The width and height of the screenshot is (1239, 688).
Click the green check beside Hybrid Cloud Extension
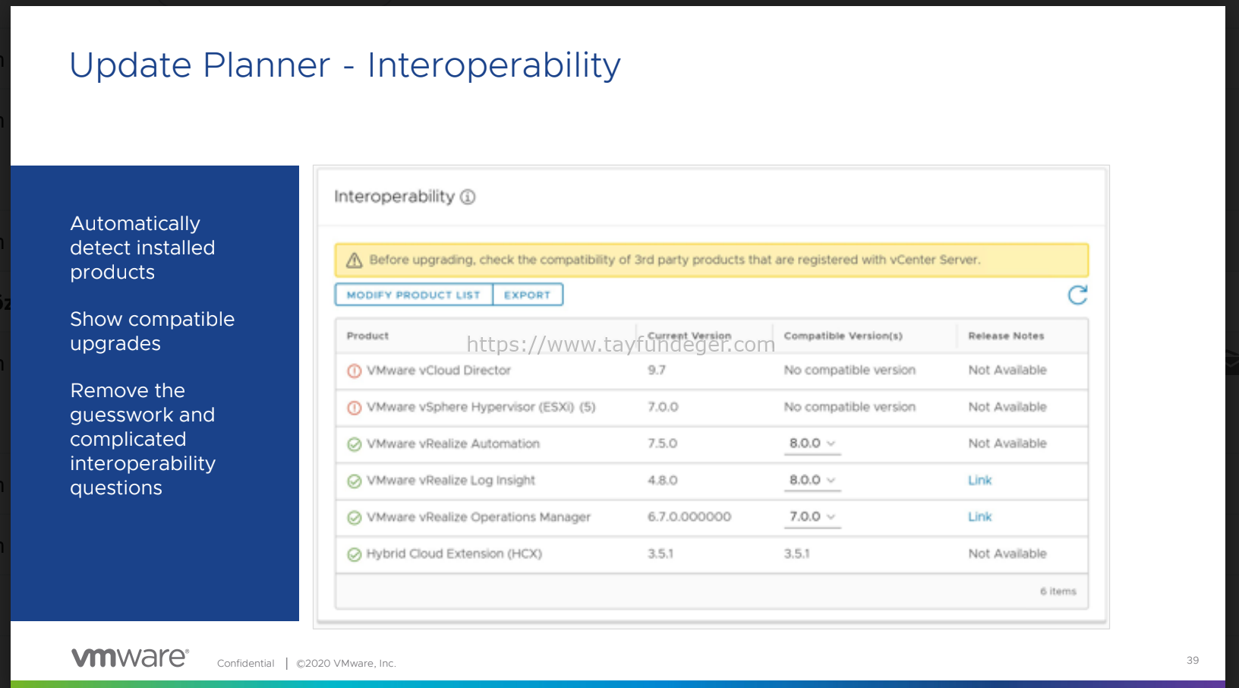pos(354,554)
